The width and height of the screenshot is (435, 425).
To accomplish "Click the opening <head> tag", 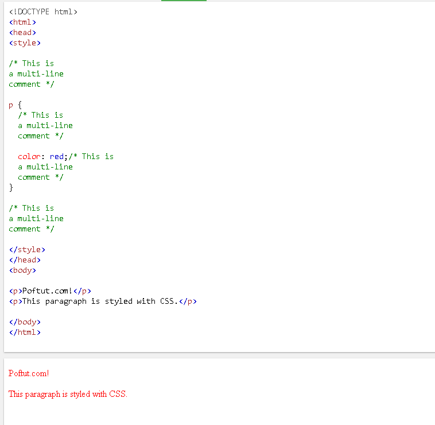I will tap(22, 33).
